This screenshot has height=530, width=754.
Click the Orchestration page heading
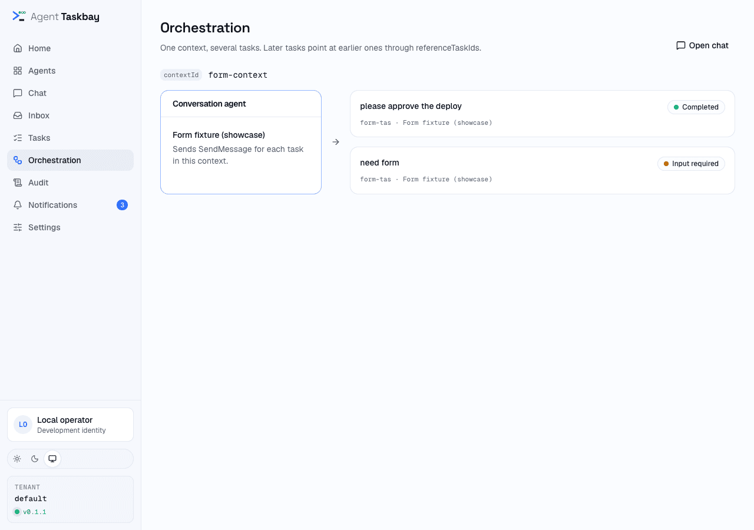205,28
